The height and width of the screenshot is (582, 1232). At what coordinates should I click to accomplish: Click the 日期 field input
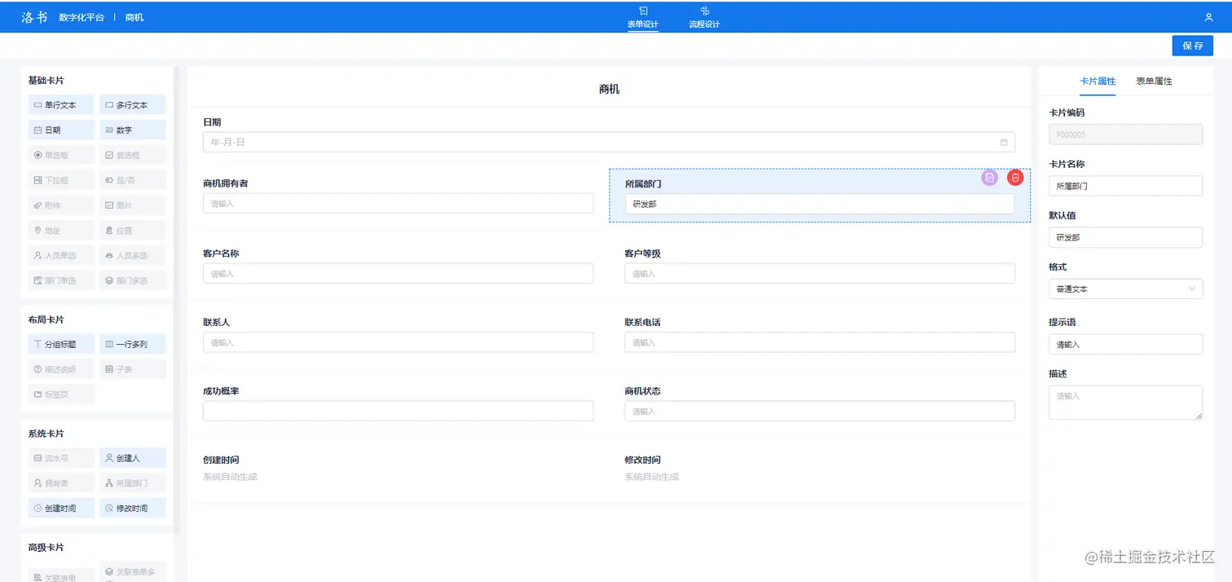[x=609, y=142]
